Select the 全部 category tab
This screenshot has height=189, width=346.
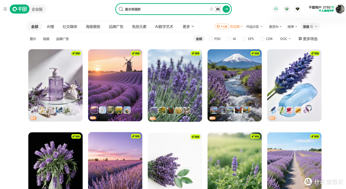click(35, 26)
